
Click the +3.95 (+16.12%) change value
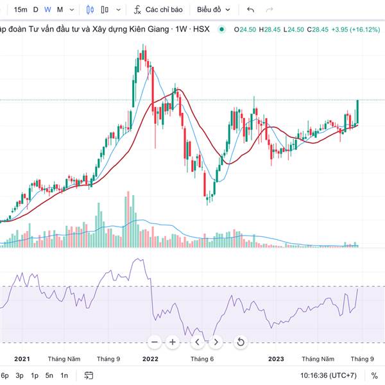(355, 30)
